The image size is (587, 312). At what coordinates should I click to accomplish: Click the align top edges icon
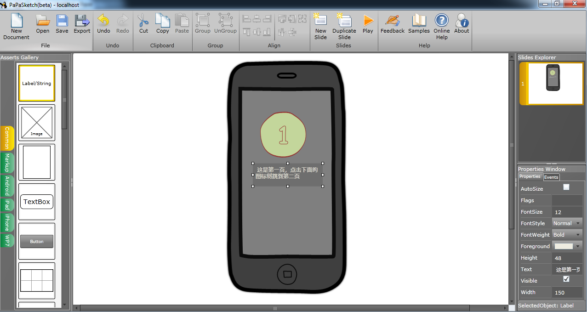(247, 32)
